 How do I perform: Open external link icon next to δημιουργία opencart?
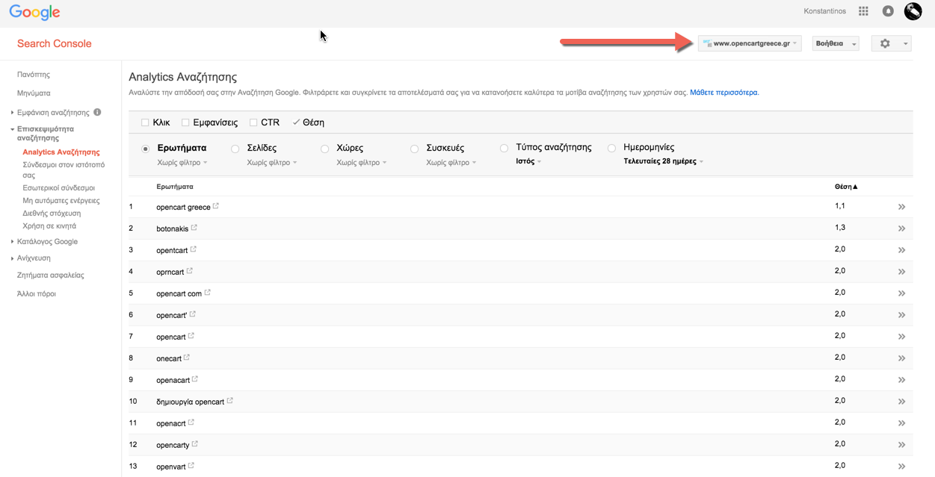(230, 401)
